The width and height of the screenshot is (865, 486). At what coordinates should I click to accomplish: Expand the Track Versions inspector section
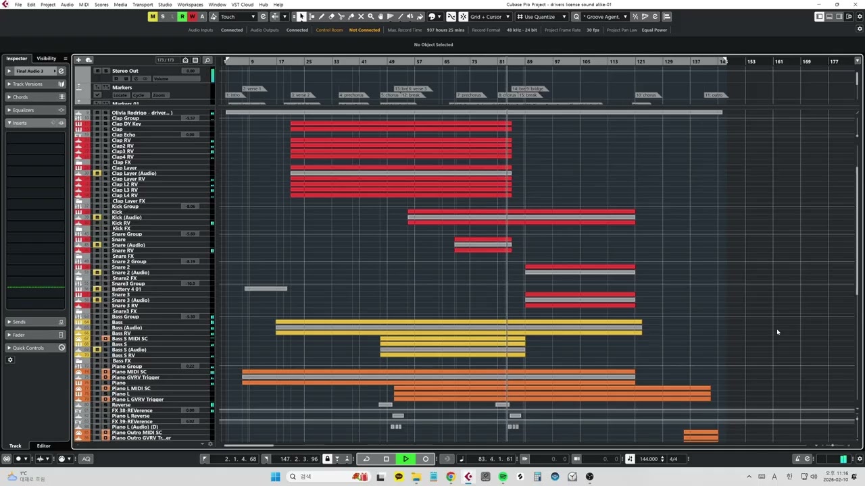point(9,84)
